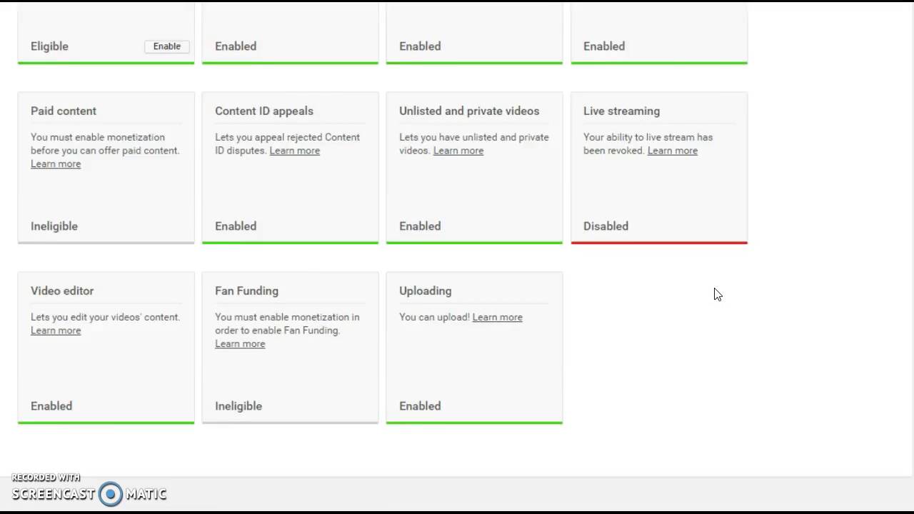Select the Video editor card heading
The image size is (914, 514).
point(62,291)
